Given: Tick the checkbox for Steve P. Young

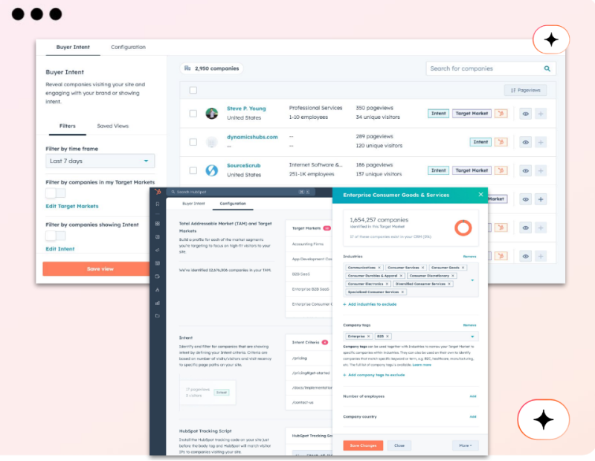Looking at the screenshot, I should click(193, 114).
